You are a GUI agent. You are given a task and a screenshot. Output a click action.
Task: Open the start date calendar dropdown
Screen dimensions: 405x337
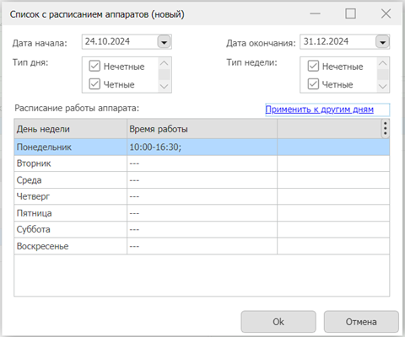click(164, 42)
